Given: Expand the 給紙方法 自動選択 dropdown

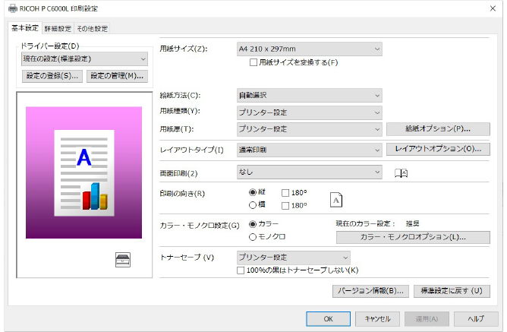Looking at the screenshot, I should pos(309,95).
